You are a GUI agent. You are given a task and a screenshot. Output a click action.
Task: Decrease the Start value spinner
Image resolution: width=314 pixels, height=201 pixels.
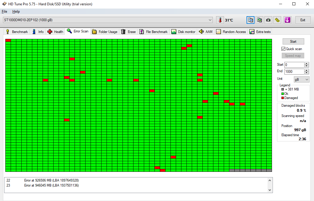[306, 66]
